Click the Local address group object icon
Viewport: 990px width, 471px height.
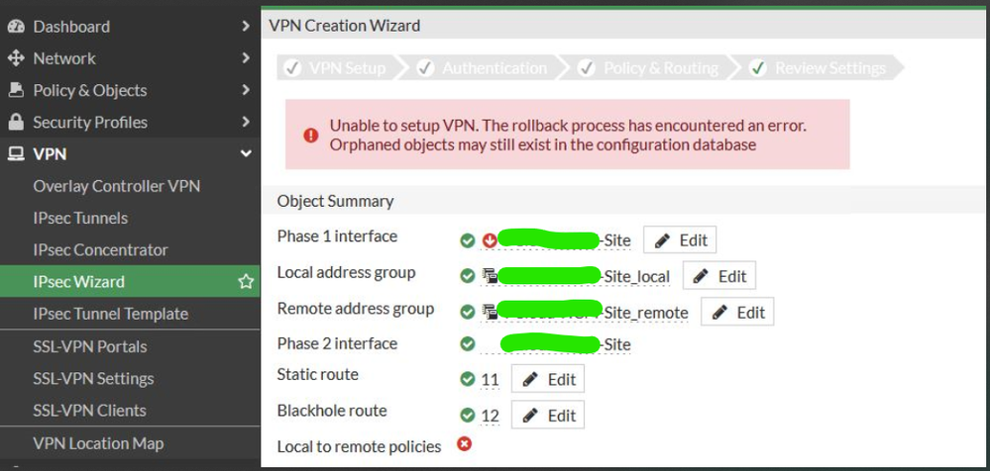[x=490, y=276]
